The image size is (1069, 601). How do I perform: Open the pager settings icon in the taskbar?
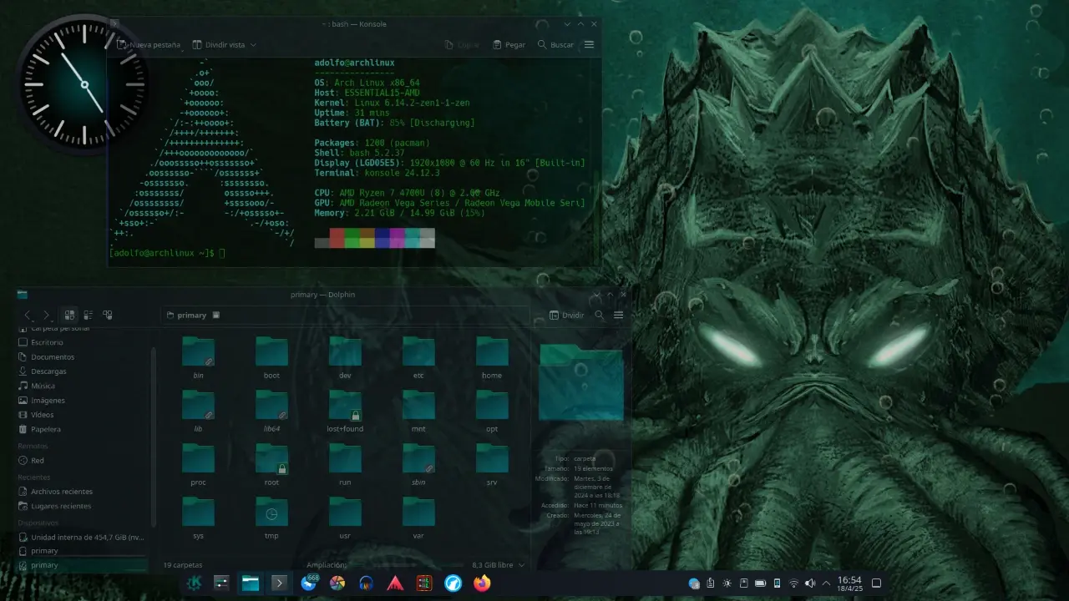tap(221, 583)
